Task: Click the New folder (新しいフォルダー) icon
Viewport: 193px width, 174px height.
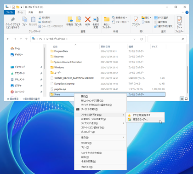Action: tap(107, 19)
